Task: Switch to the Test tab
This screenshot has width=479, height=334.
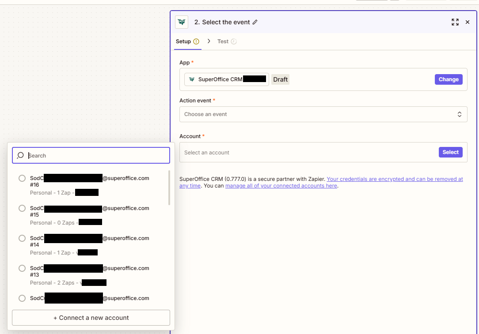Action: [x=222, y=41]
